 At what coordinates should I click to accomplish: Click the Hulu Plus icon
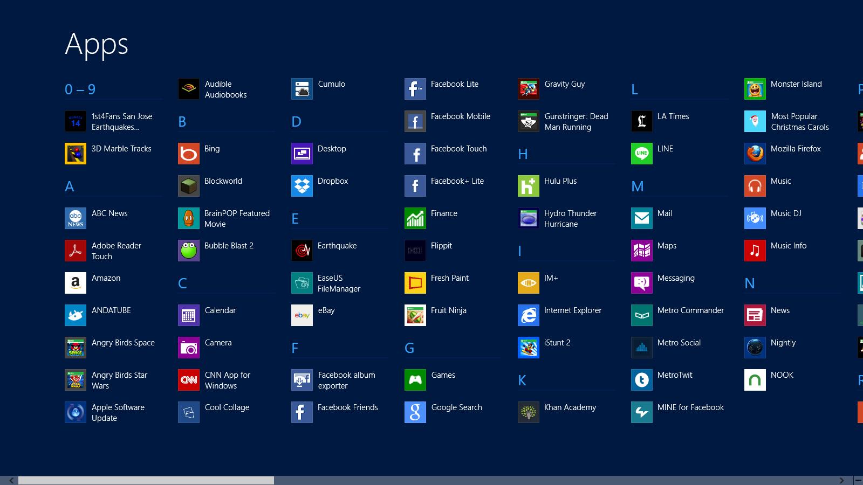529,186
